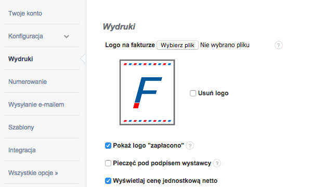Screen dimensions: 311x187
Task: Click the Wybierz plik button
Action: click(177, 45)
